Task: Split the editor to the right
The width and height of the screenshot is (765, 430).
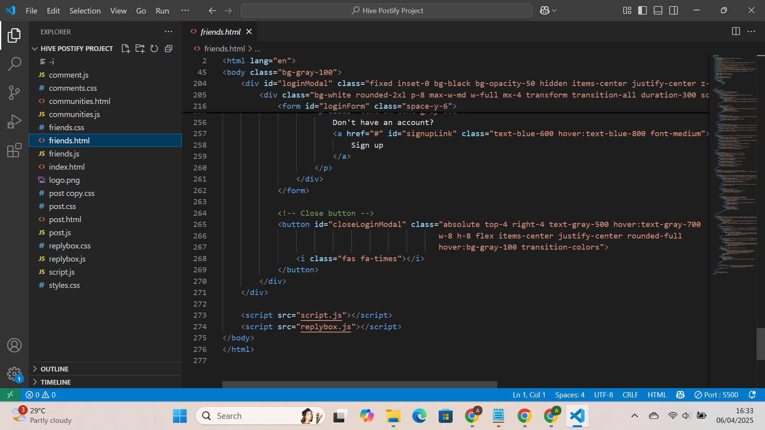Action: 736,31
